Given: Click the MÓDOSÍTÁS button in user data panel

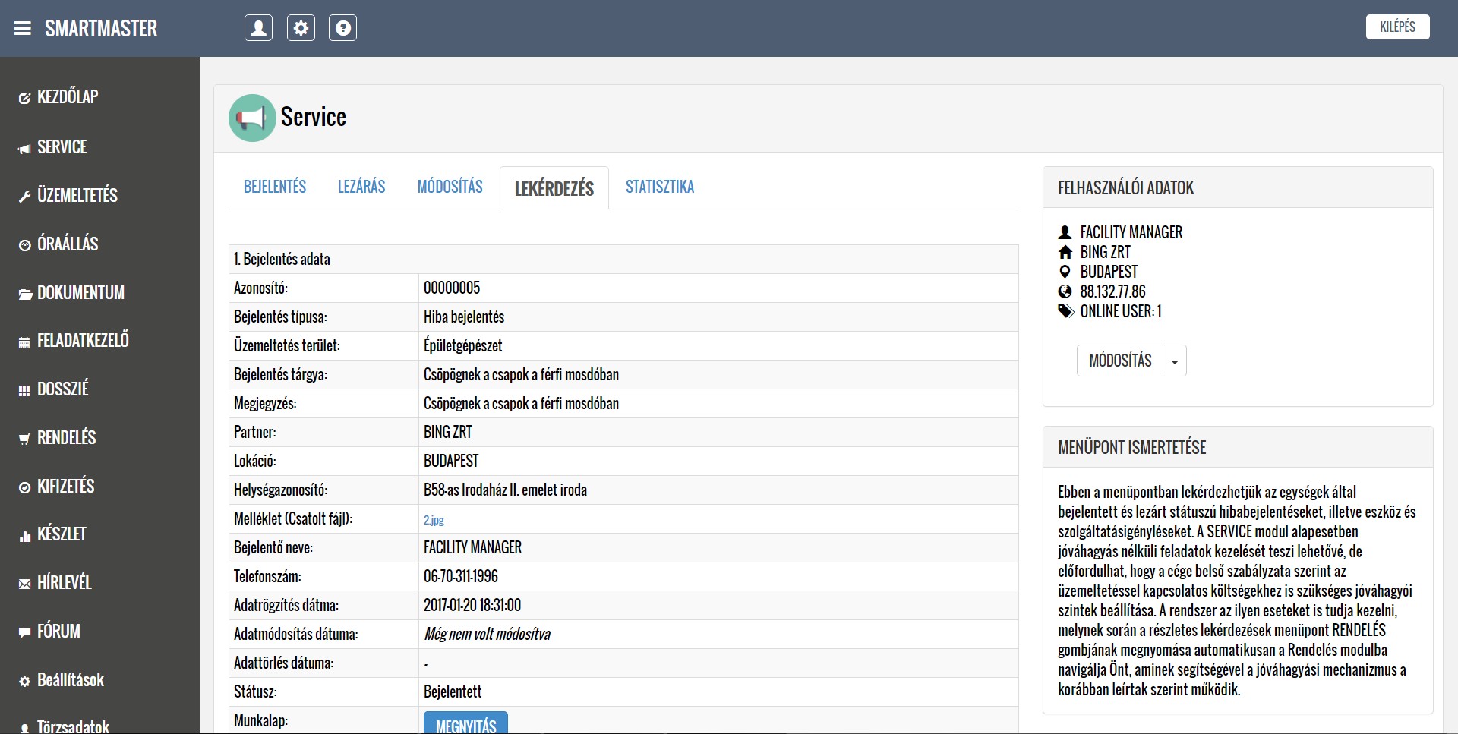Looking at the screenshot, I should [x=1120, y=361].
